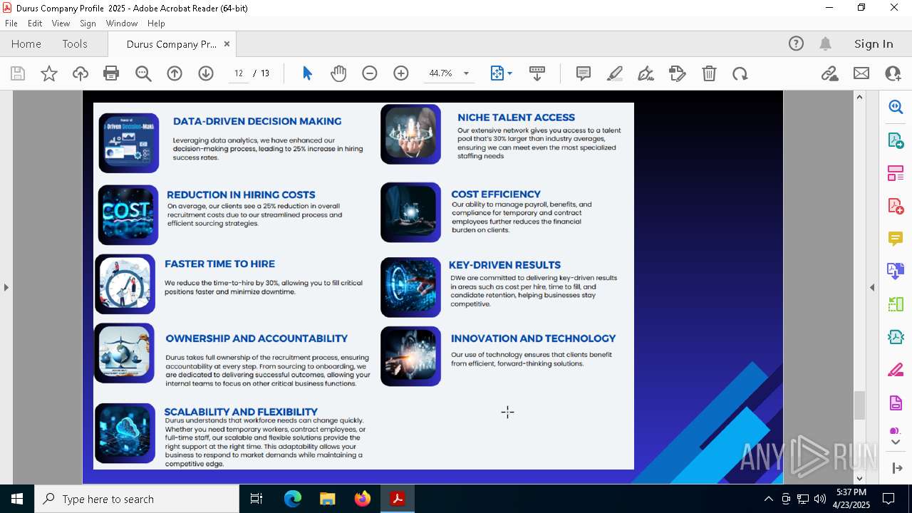Viewport: 912px width, 513px height.
Task: Open Find text magnifier in toolbar
Action: pyautogui.click(x=143, y=73)
